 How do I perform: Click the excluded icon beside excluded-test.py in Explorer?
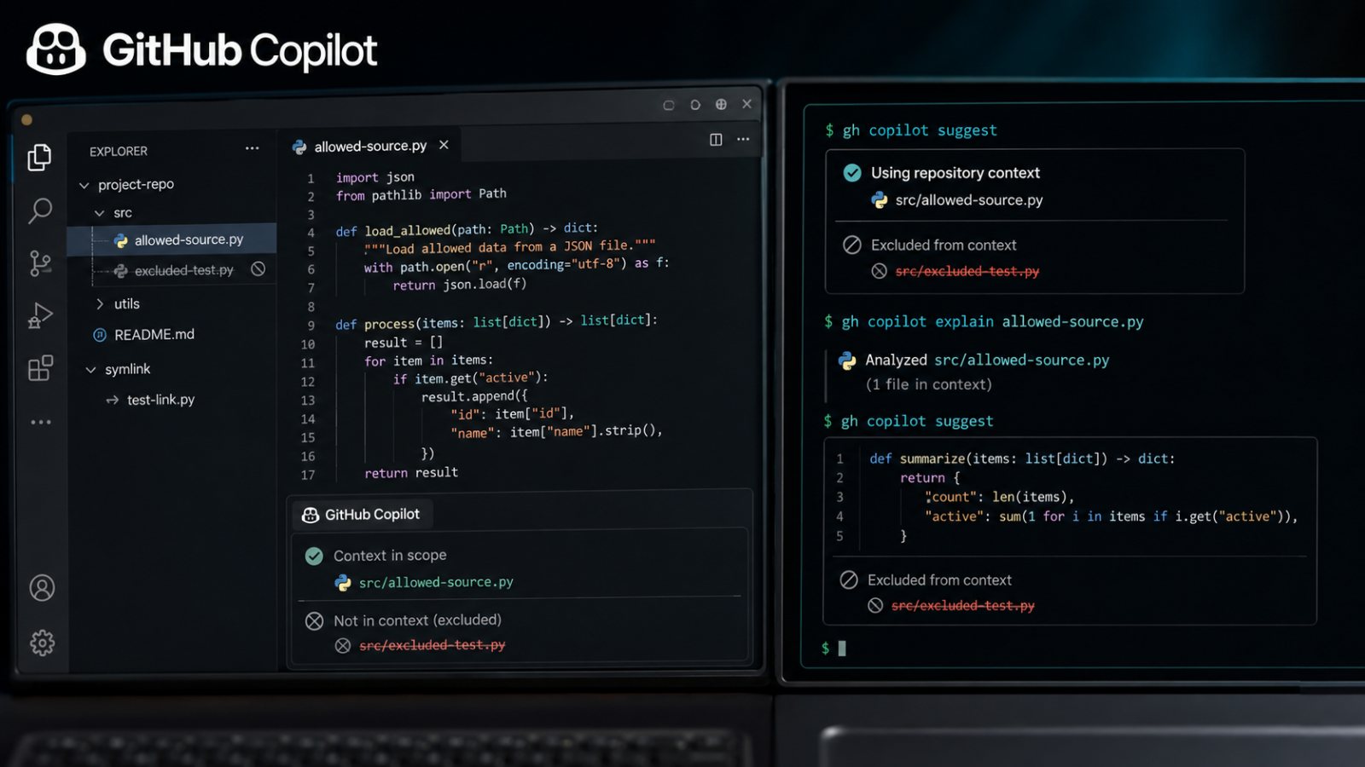[258, 268]
